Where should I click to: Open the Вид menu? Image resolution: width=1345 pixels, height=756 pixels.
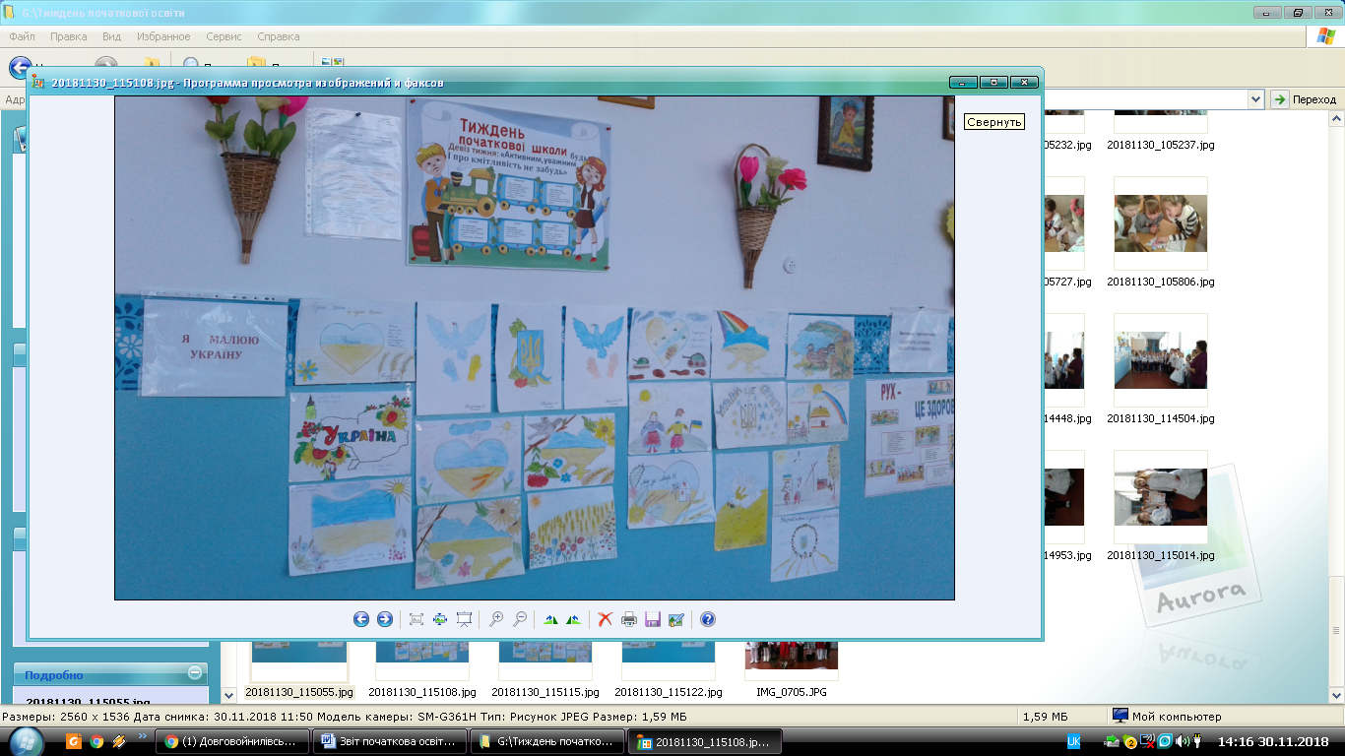coord(112,36)
